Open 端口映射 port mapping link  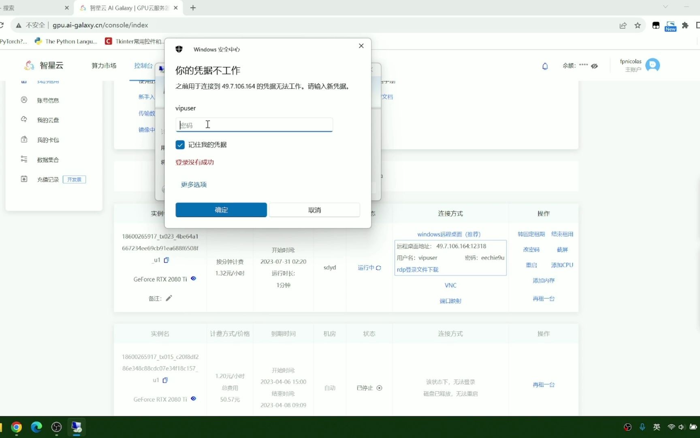coord(450,301)
